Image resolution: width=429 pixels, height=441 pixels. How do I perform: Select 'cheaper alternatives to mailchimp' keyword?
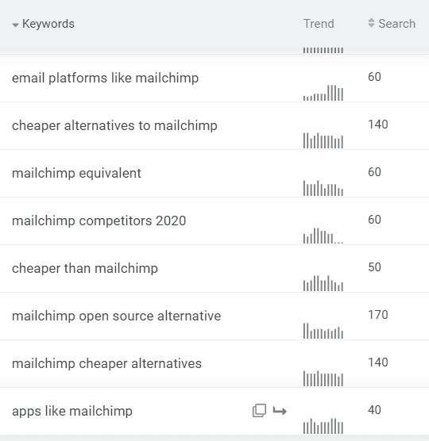[x=114, y=125]
